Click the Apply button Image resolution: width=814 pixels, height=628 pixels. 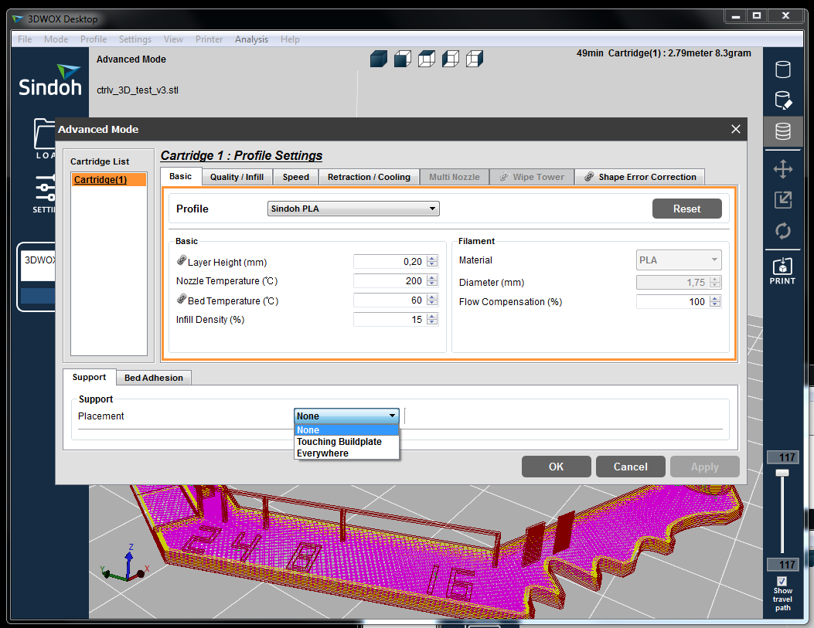(704, 467)
